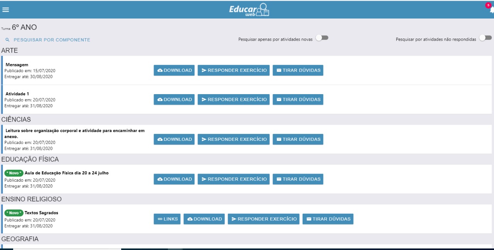Click the Educar Web logo

point(249,10)
